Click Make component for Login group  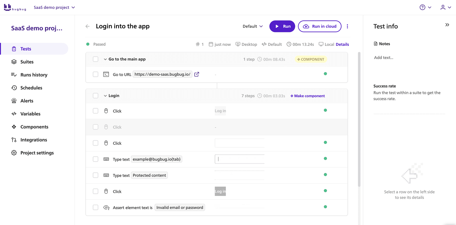[x=308, y=96]
